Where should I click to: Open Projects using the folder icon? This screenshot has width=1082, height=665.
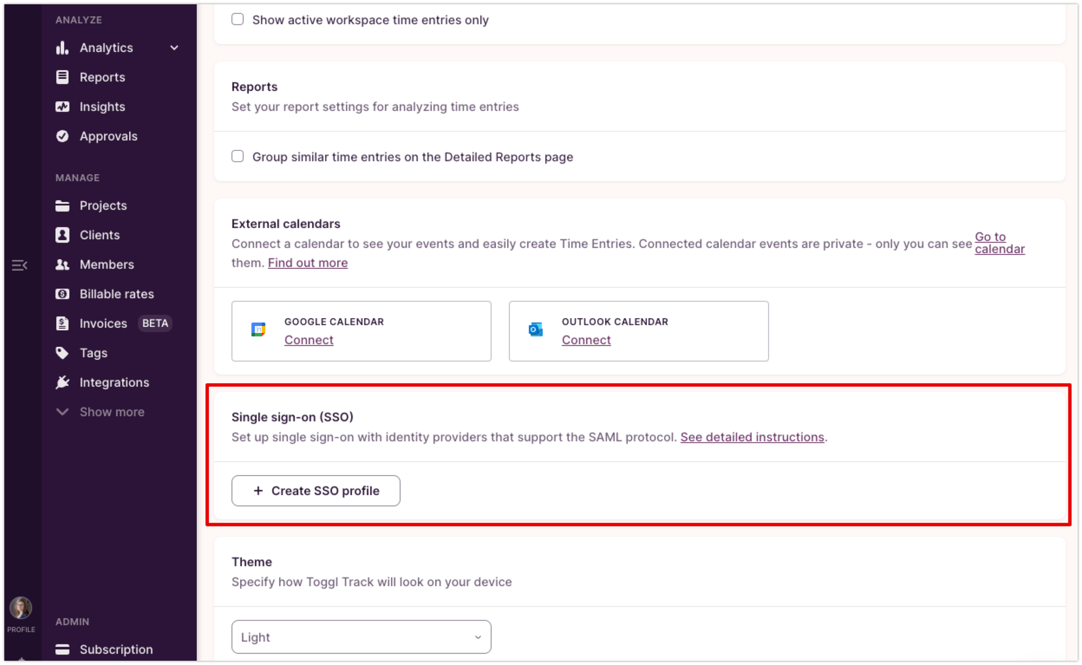62,206
